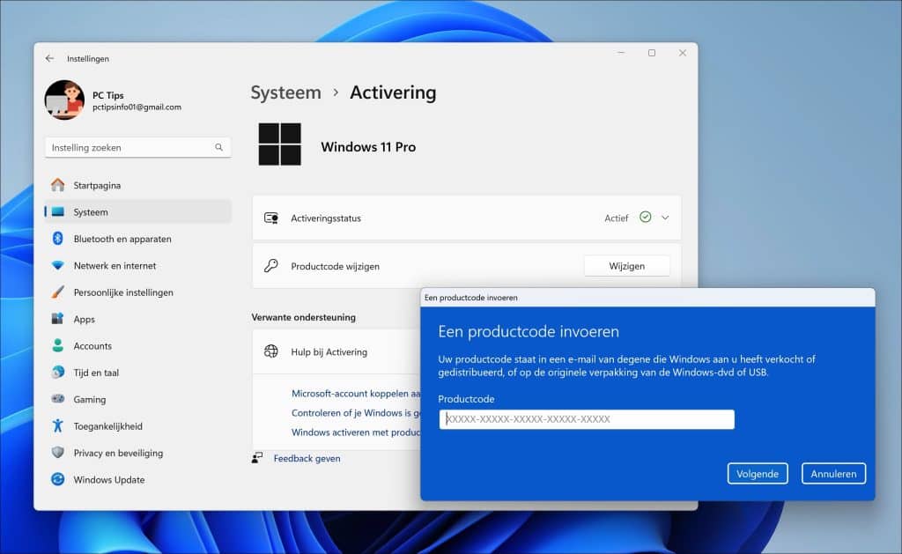This screenshot has width=902, height=554.
Task: Click the dialog title bar 'Een productcode invoeren'
Action: [x=647, y=298]
